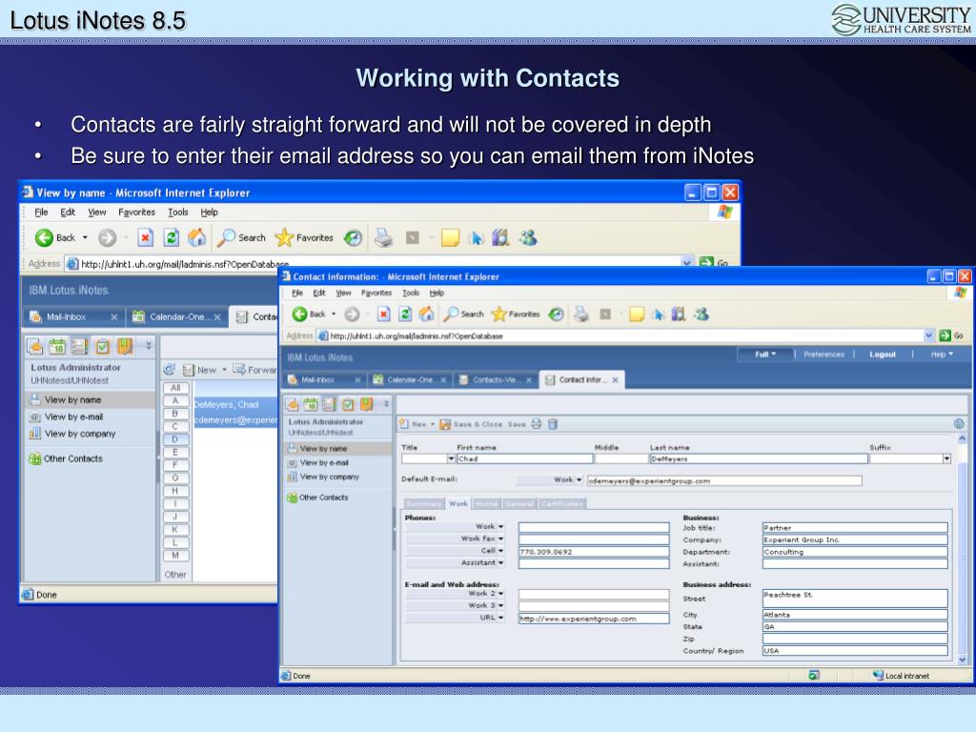Click Print icon in View by name window
The width and height of the screenshot is (976, 732).
coord(383,237)
